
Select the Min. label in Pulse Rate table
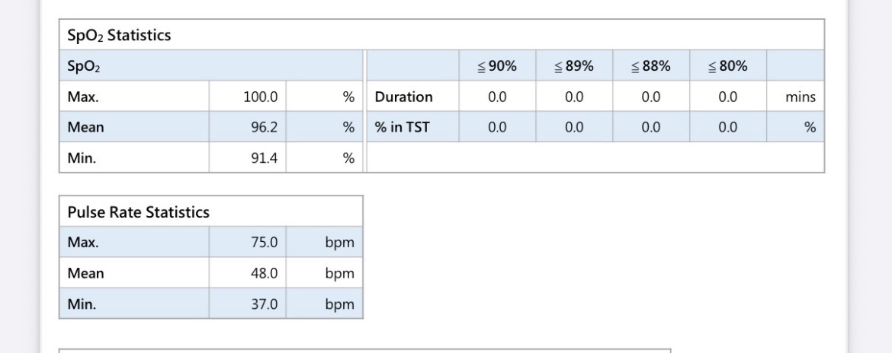point(81,304)
